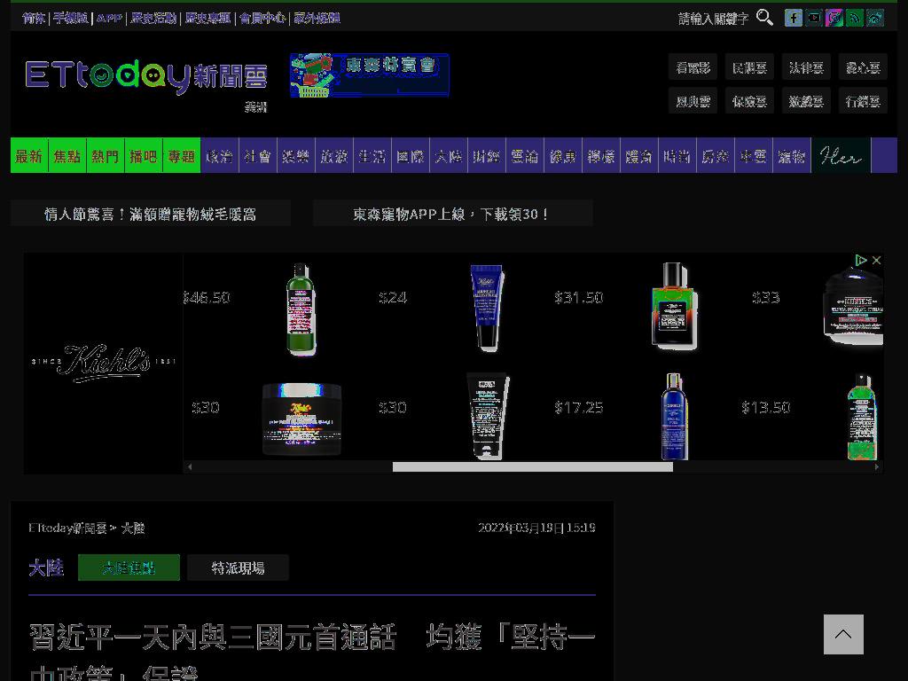The height and width of the screenshot is (681, 908).
Task: Select 社會 in navigation bar
Action: point(258,156)
